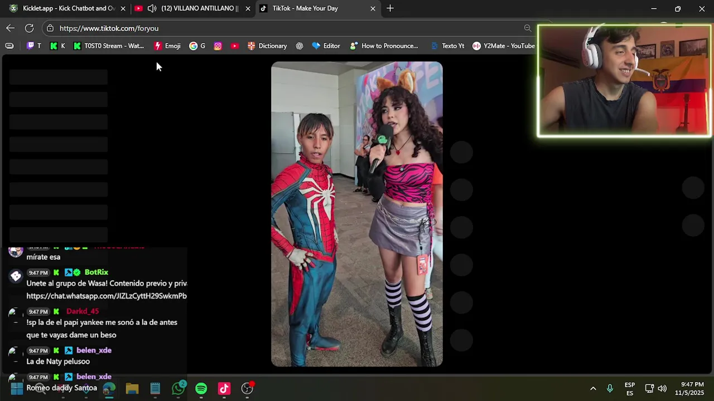Open a new browser tab

tap(390, 8)
